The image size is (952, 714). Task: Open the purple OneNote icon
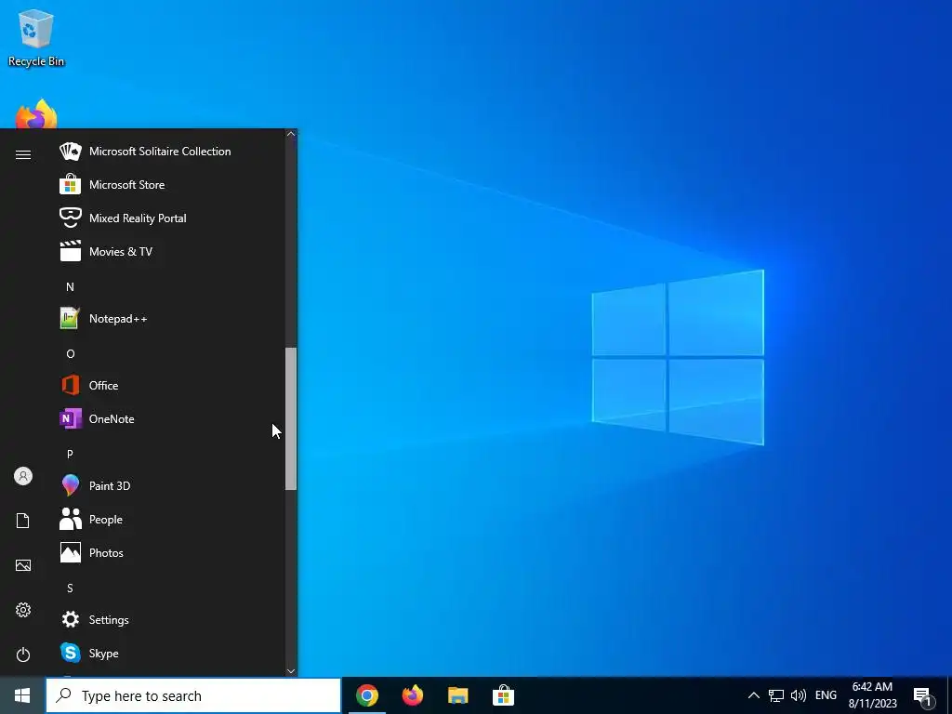[x=71, y=419]
